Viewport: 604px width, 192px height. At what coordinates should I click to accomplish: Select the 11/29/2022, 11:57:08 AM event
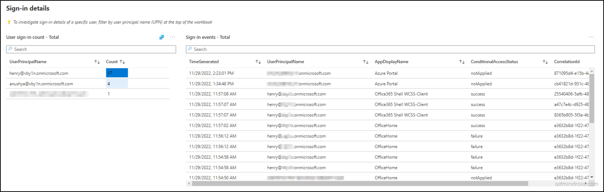click(x=387, y=94)
